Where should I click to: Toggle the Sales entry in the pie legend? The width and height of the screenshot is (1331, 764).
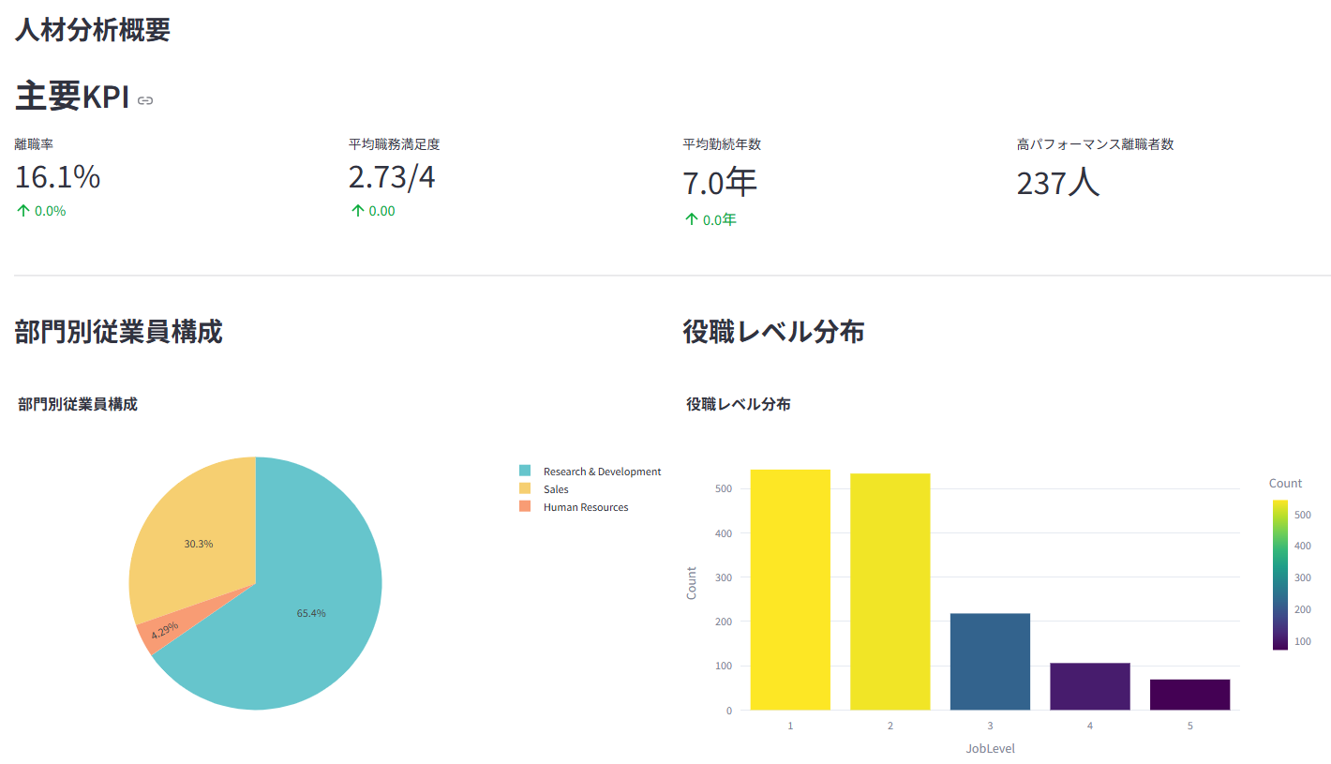pos(556,488)
